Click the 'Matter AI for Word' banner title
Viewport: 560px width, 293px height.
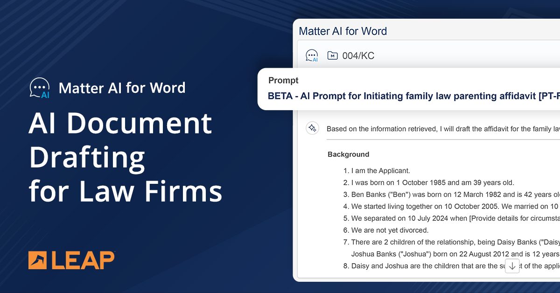click(122, 88)
